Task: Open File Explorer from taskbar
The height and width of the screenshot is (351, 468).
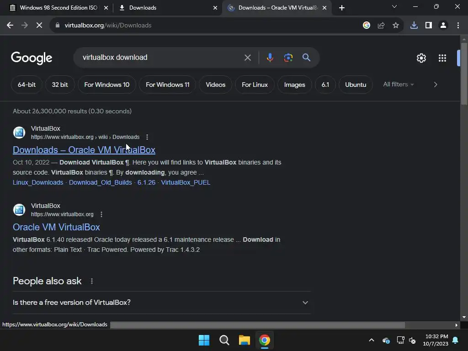Action: pos(244,340)
